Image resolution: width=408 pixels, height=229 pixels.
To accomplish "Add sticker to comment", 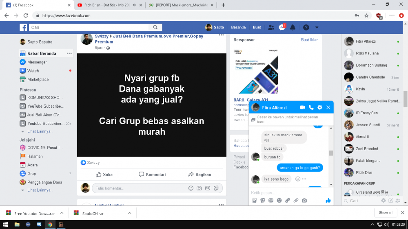I will (x=216, y=188).
